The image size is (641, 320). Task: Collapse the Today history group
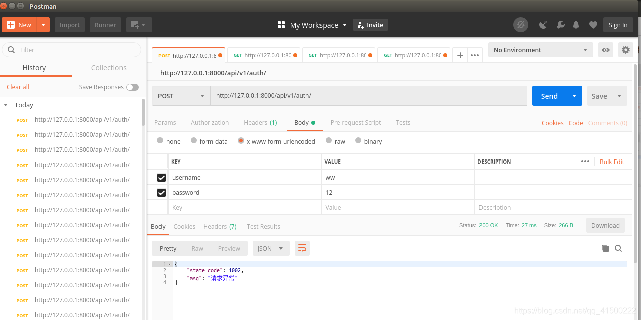point(6,105)
